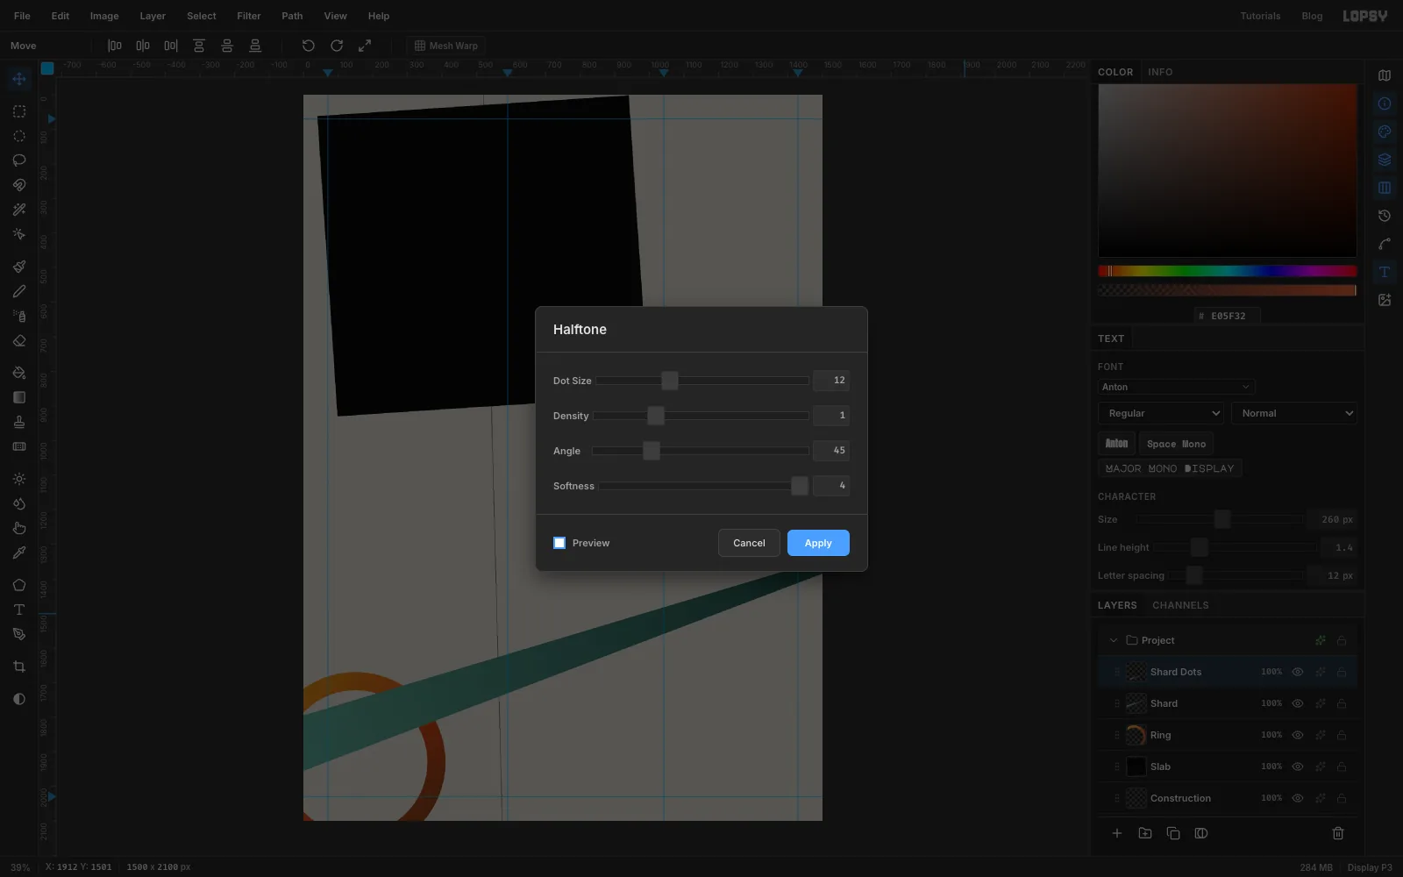Screen dimensions: 1403x877
Task: Click the Softness slider handle
Action: (x=800, y=486)
